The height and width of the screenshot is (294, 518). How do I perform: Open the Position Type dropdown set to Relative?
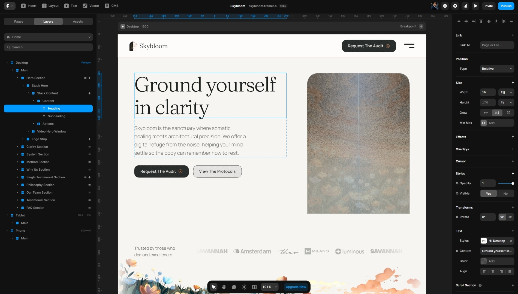pyautogui.click(x=497, y=69)
